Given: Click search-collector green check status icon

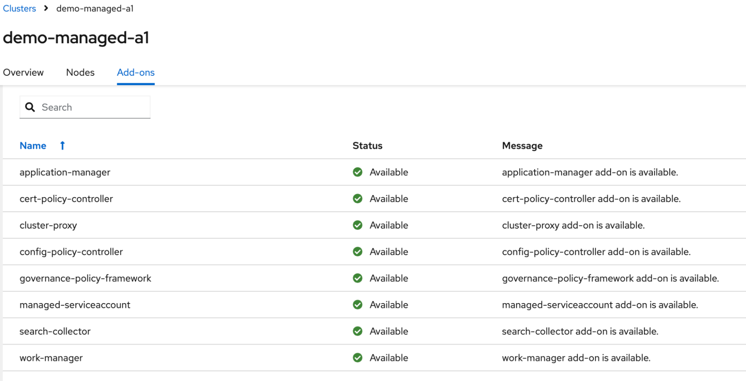Looking at the screenshot, I should (x=358, y=331).
